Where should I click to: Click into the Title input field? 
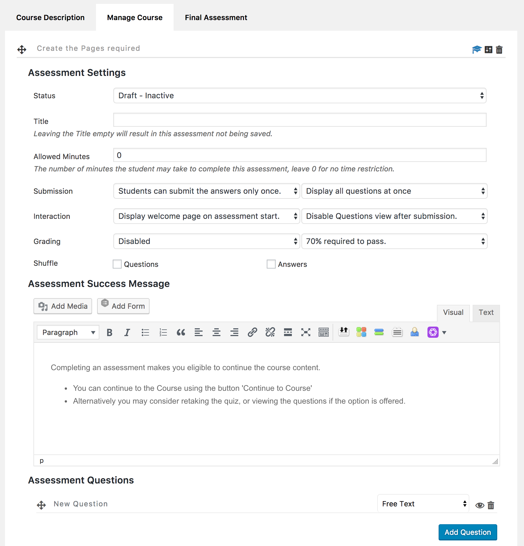(x=300, y=120)
